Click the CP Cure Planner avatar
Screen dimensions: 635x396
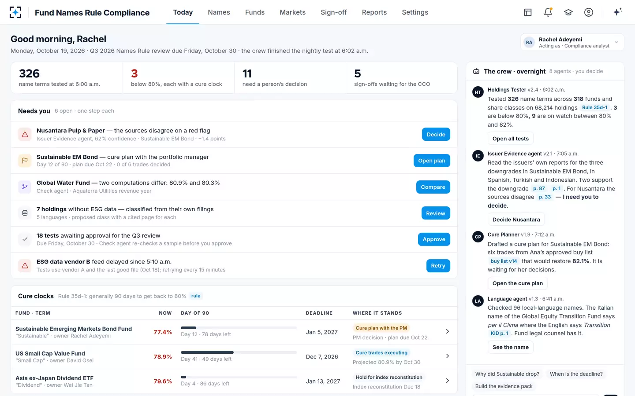pyautogui.click(x=478, y=237)
